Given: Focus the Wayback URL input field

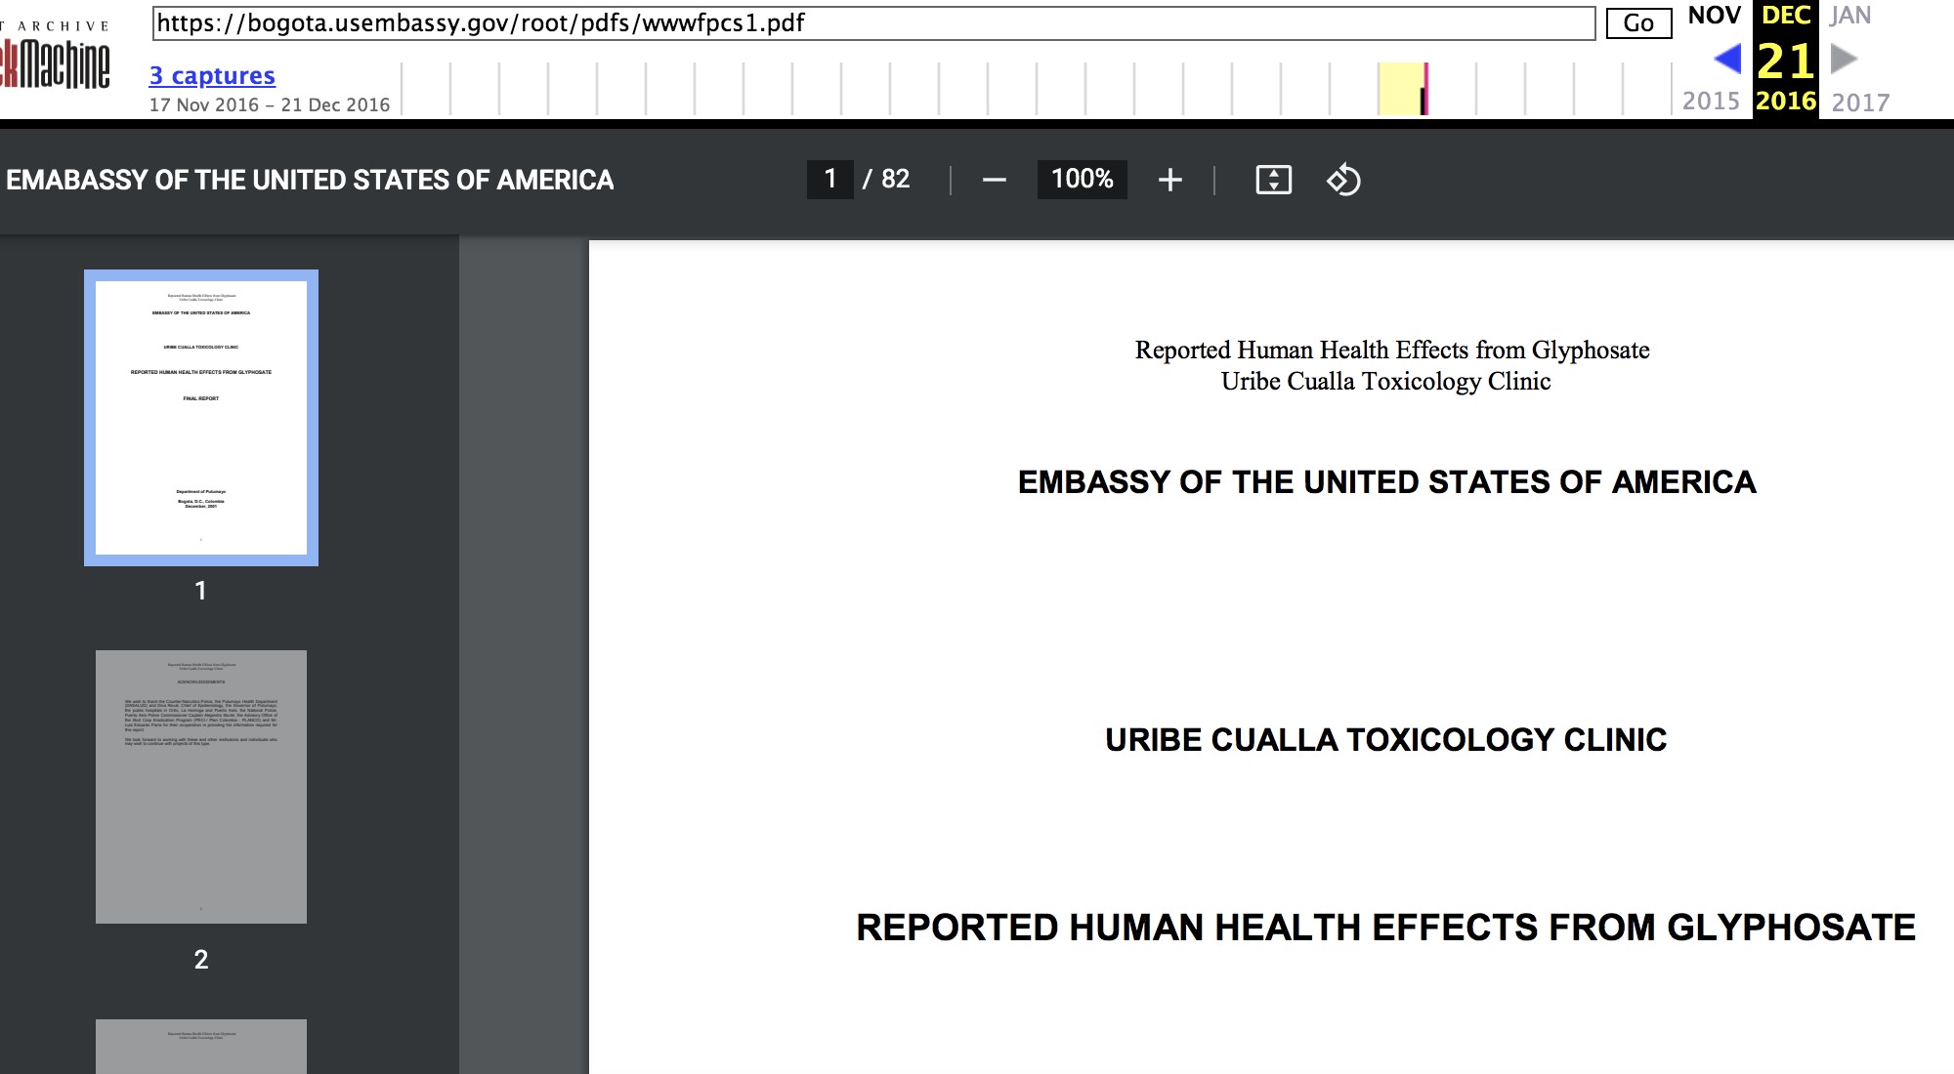Looking at the screenshot, I should [x=873, y=23].
